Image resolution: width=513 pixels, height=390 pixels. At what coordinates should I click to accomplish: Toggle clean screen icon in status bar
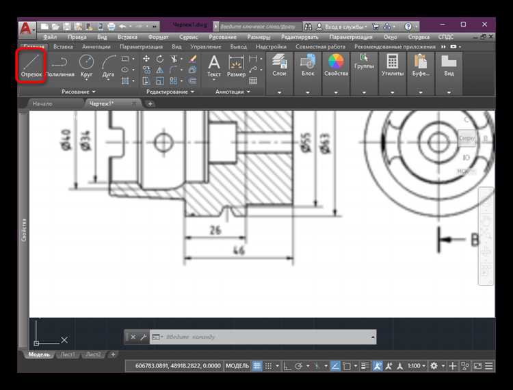[477, 366]
